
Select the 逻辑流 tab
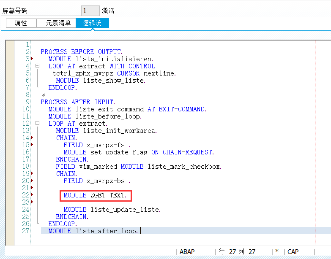[x=92, y=23]
